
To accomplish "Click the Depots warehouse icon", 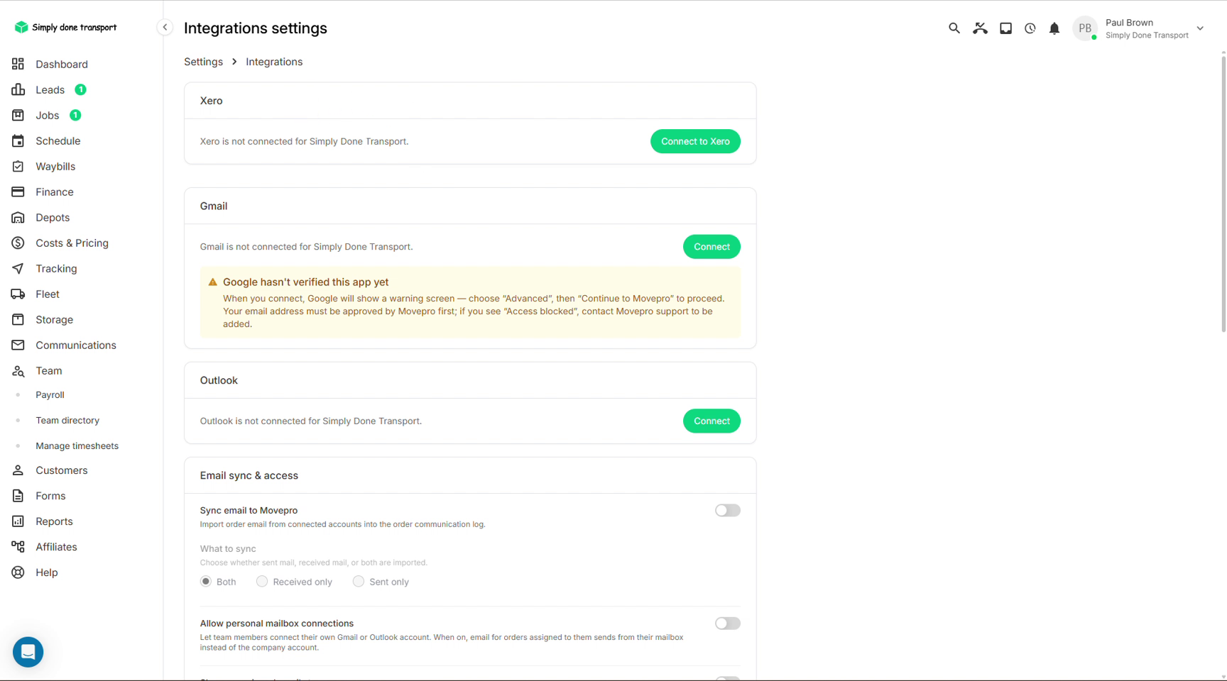I will pos(18,217).
